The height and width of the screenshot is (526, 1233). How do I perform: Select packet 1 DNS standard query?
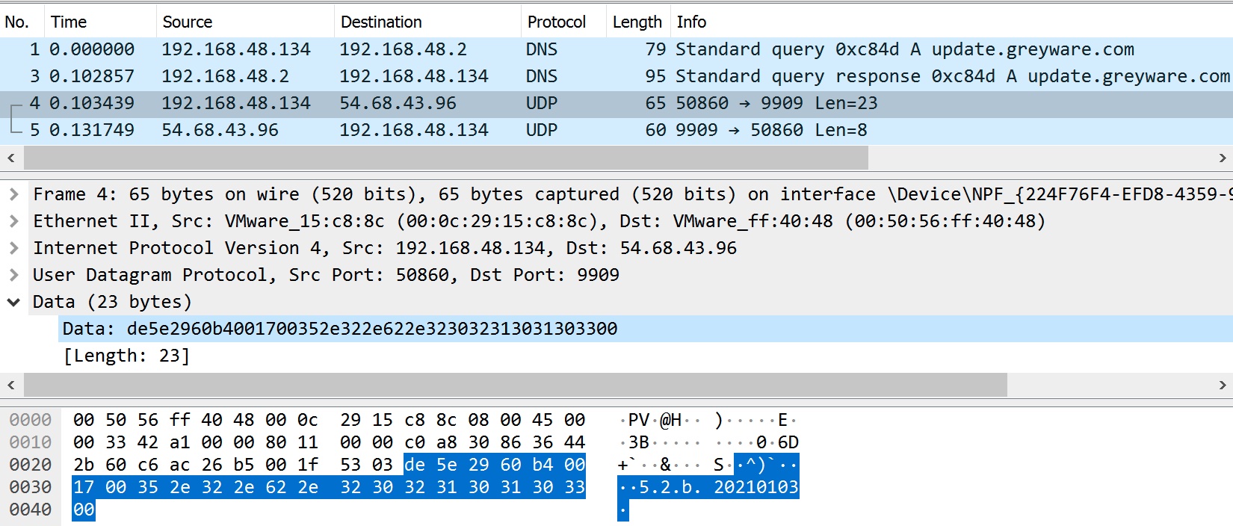[x=616, y=49]
